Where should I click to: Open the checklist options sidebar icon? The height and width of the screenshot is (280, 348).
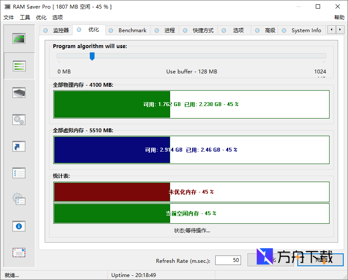click(18, 173)
